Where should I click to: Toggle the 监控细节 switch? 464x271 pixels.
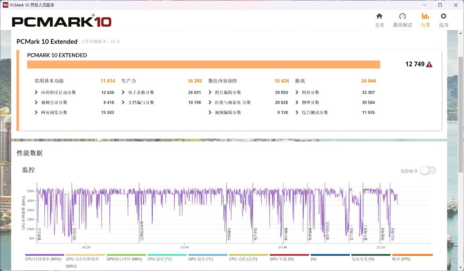pyautogui.click(x=428, y=171)
